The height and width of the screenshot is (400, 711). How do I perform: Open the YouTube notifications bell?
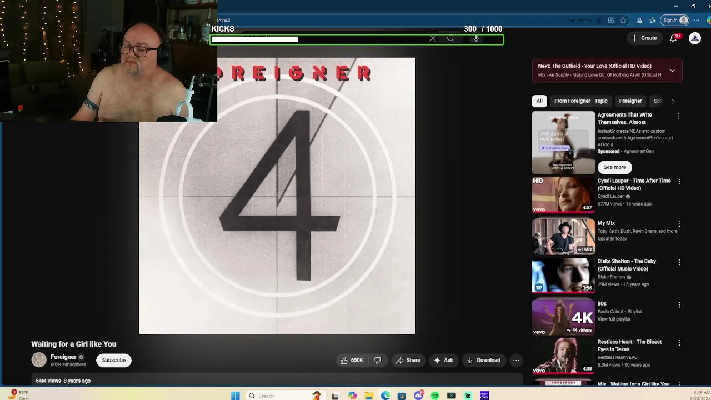[x=674, y=38]
